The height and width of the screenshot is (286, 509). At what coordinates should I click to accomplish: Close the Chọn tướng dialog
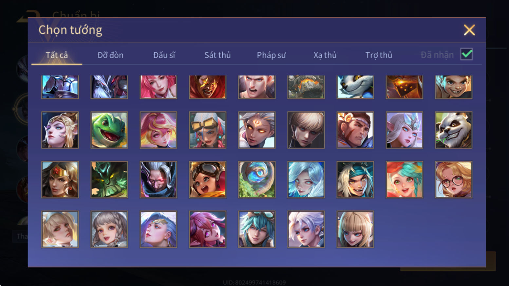(469, 30)
